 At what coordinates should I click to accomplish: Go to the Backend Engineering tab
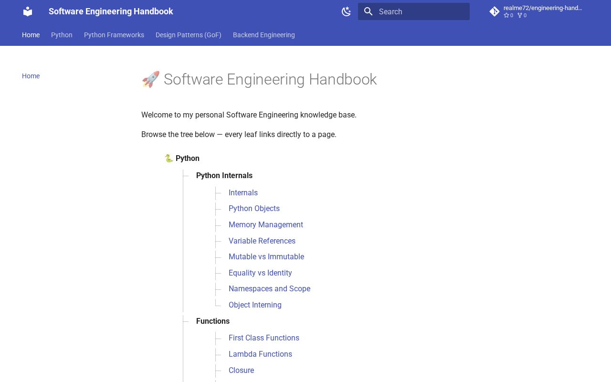[x=264, y=35]
